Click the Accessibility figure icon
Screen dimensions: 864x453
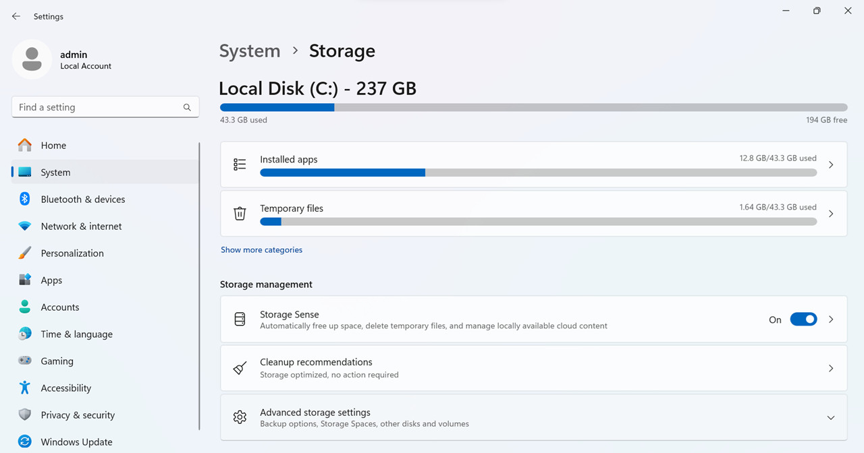(x=25, y=388)
